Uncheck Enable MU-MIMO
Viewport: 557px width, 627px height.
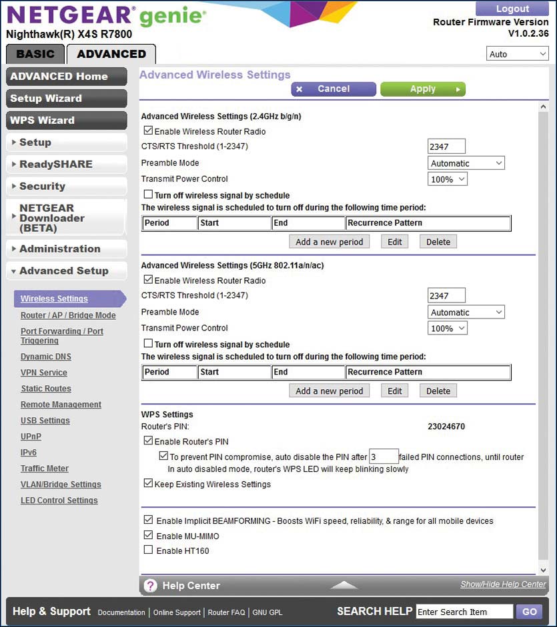point(148,535)
